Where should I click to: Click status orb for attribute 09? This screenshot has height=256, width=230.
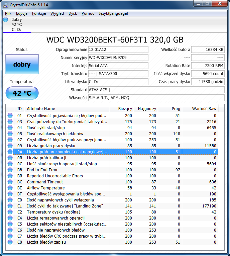10,146
